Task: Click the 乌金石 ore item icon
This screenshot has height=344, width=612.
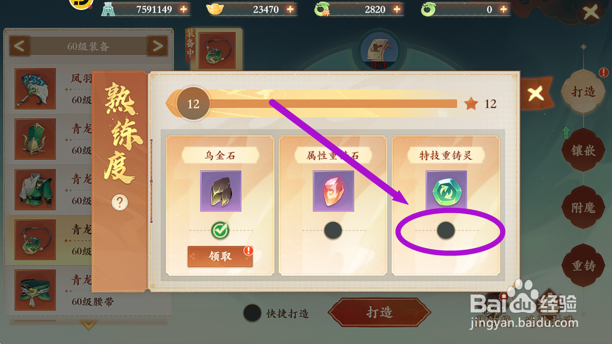Action: click(221, 191)
